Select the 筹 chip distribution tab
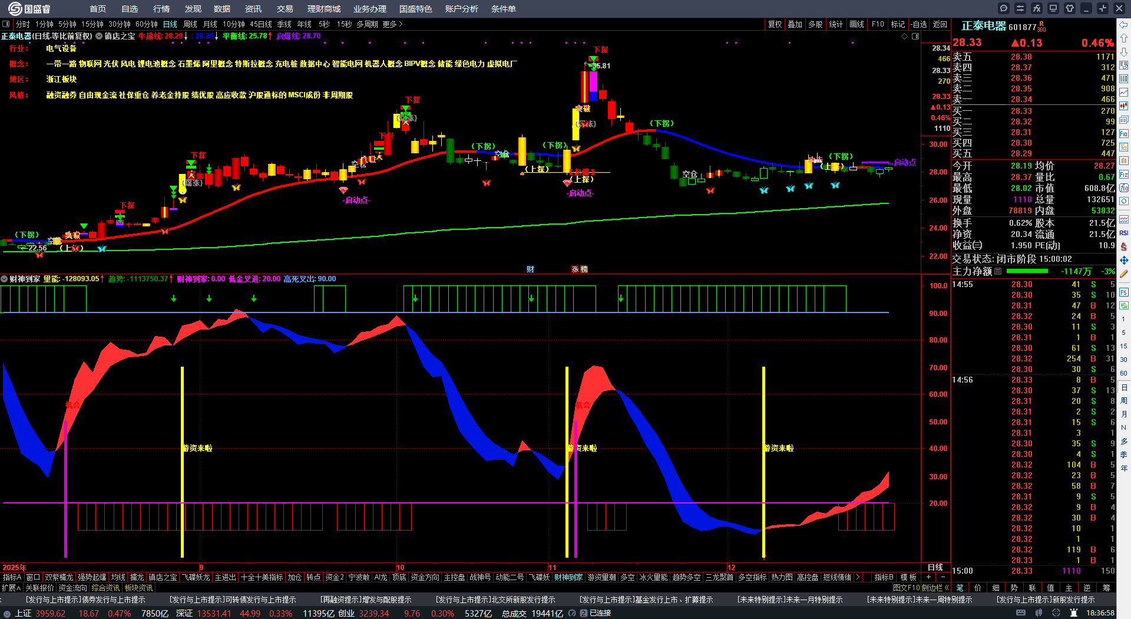1131x619 pixels. click(1106, 588)
